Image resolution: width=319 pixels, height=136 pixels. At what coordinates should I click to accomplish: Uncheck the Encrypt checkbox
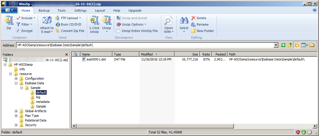pyautogui.click(x=18, y=31)
